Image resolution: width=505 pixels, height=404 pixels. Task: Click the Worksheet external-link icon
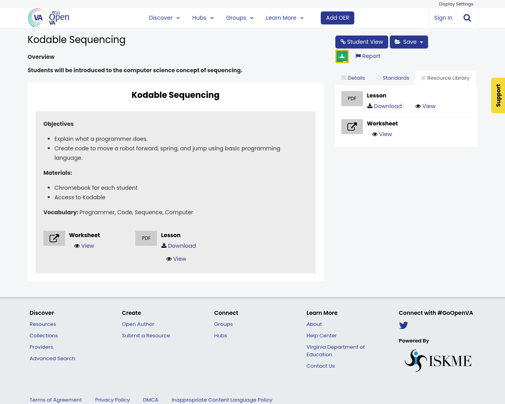[x=352, y=126]
